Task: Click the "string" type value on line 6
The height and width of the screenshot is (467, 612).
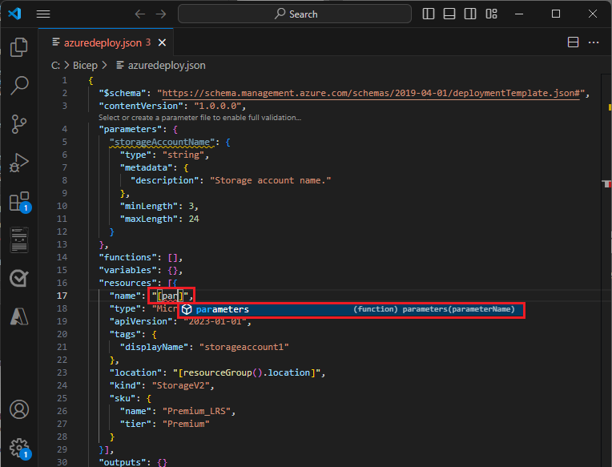Action: [183, 155]
